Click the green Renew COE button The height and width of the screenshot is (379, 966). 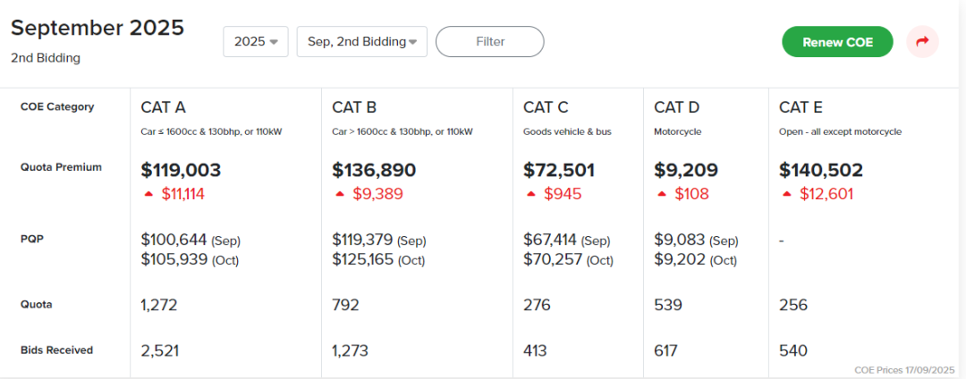[837, 42]
